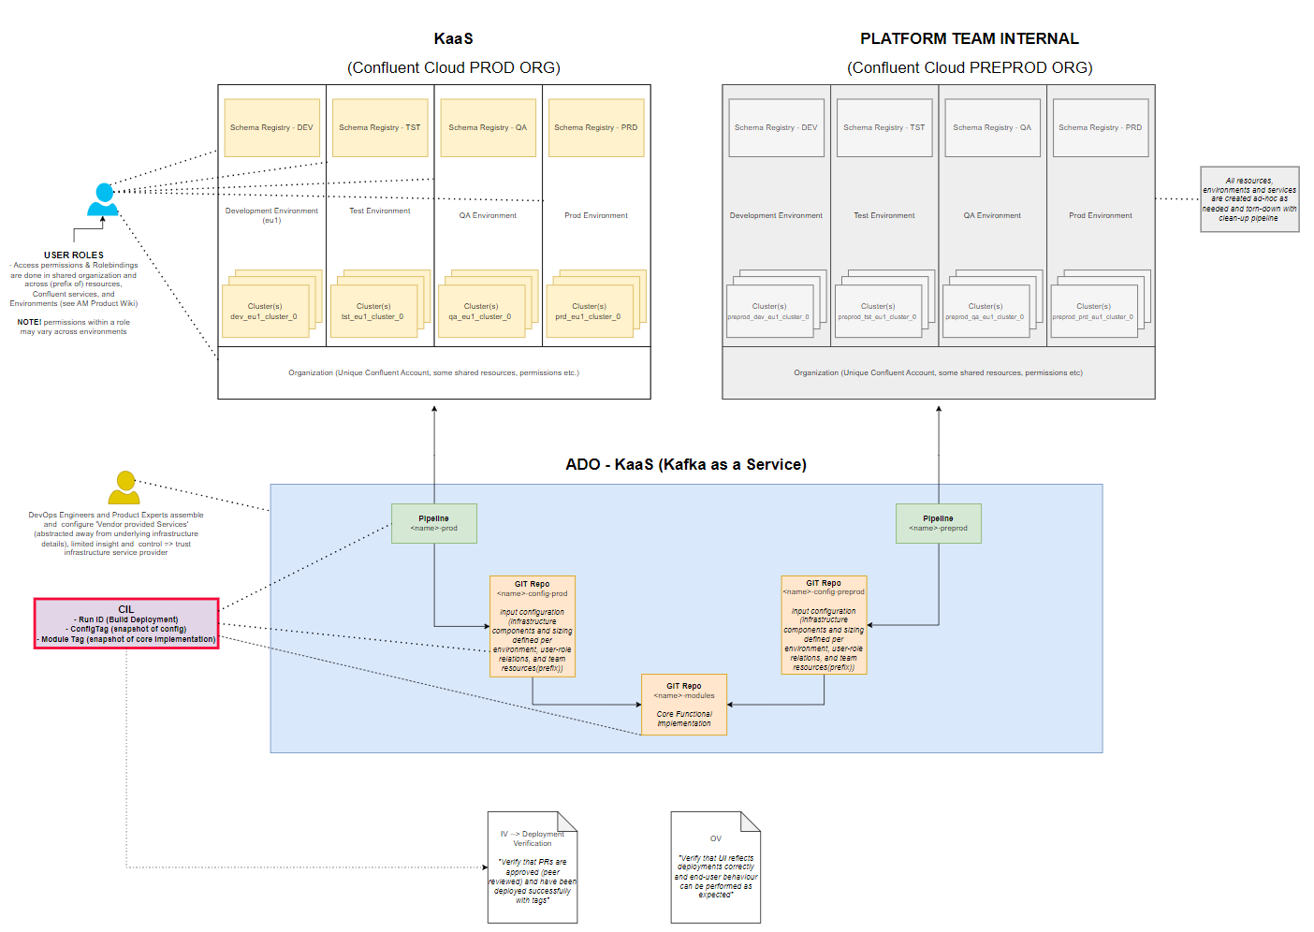Select preprod_qa_eu1_cluster_0 cluster box
1314x932 pixels.
click(x=985, y=311)
